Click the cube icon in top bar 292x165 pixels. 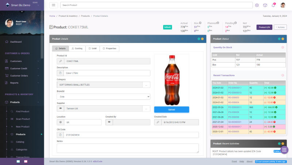265,5
